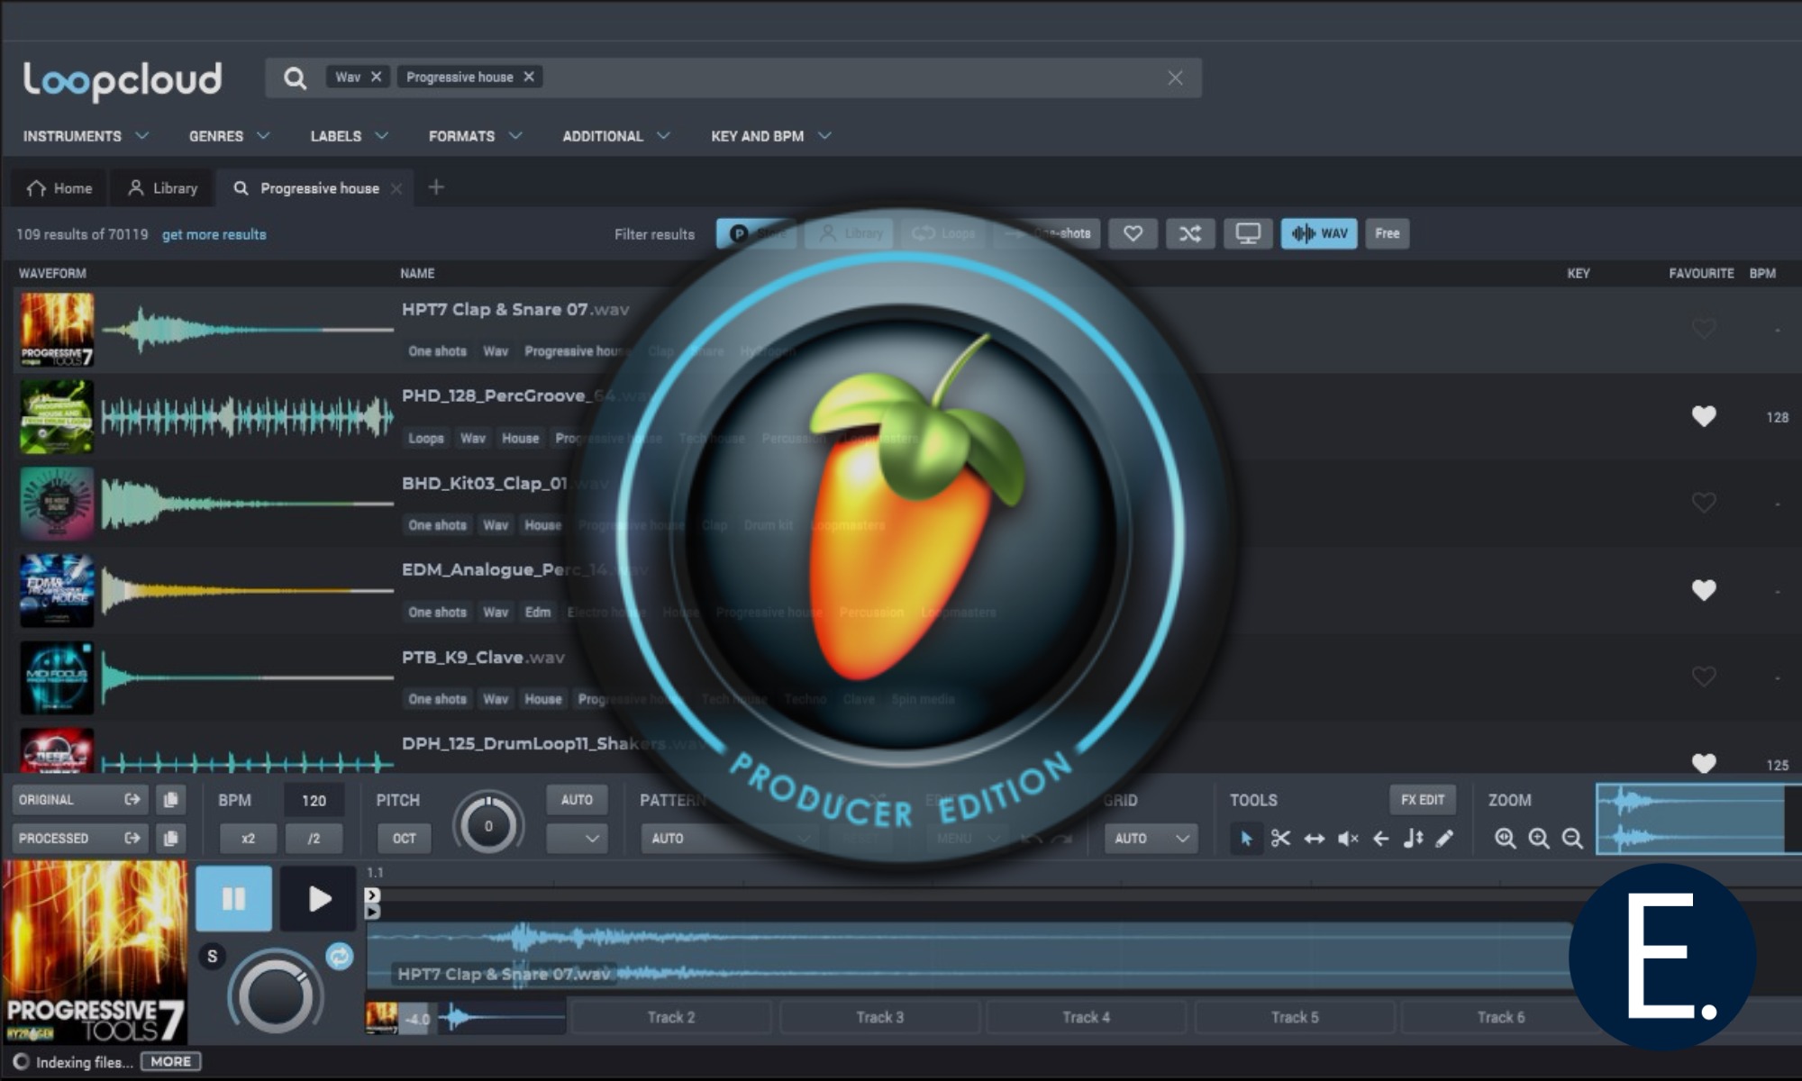This screenshot has height=1081, width=1802.
Task: Toggle the Free filter
Action: click(x=1388, y=233)
